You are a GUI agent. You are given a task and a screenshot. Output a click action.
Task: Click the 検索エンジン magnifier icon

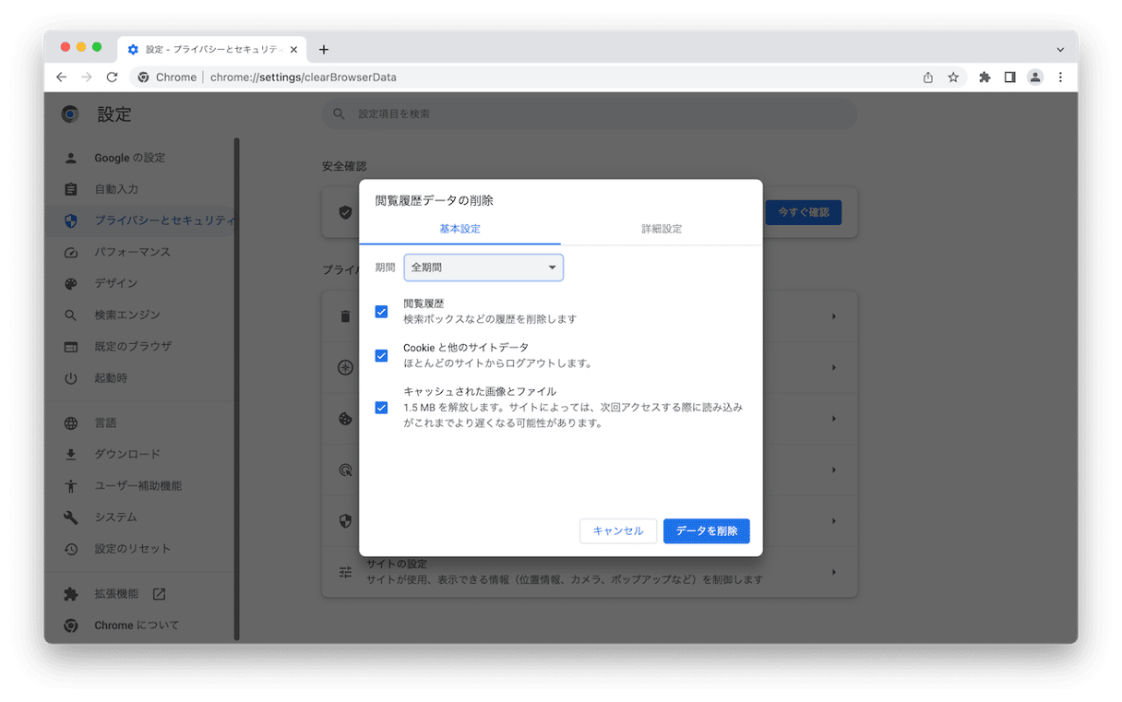click(71, 315)
